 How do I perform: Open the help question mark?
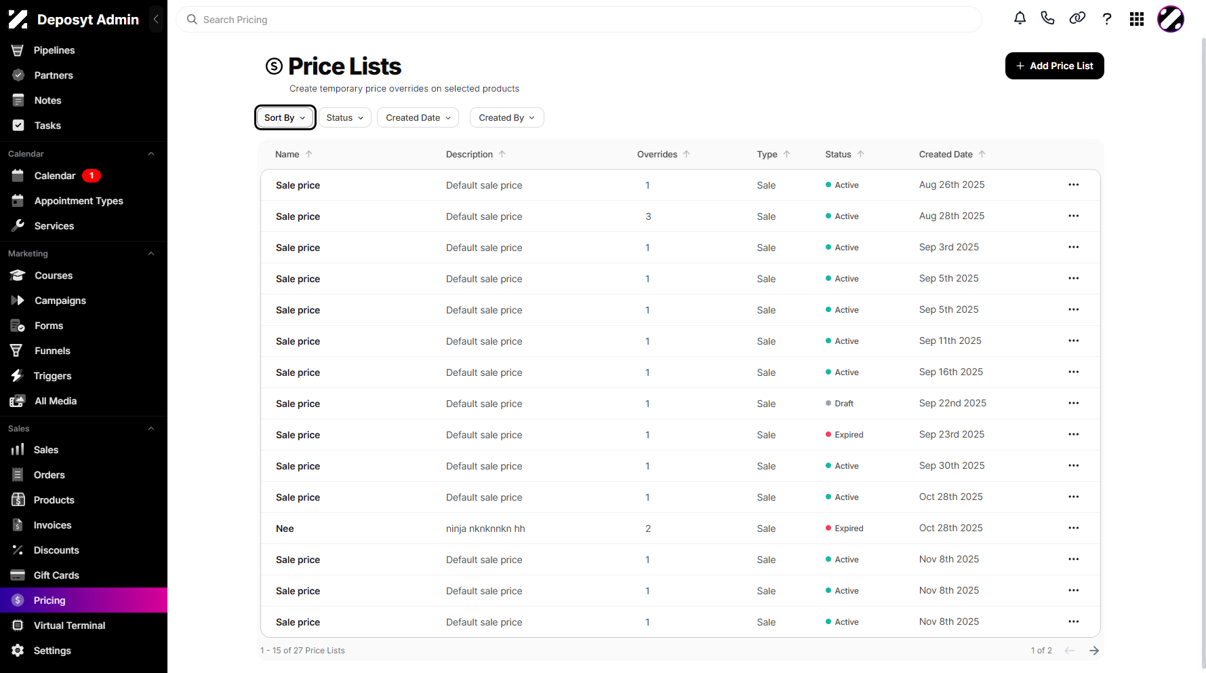(x=1107, y=19)
